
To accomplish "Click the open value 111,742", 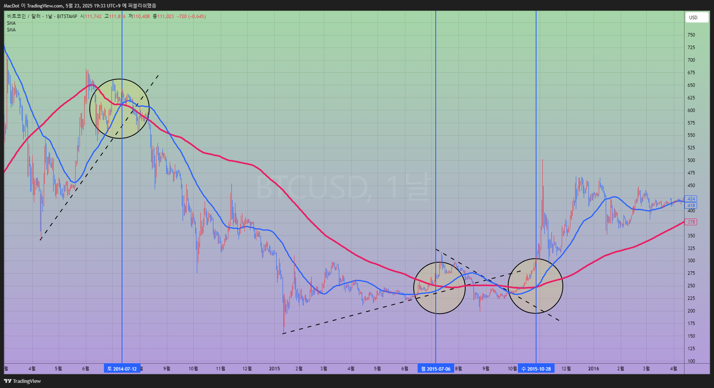I will point(93,17).
